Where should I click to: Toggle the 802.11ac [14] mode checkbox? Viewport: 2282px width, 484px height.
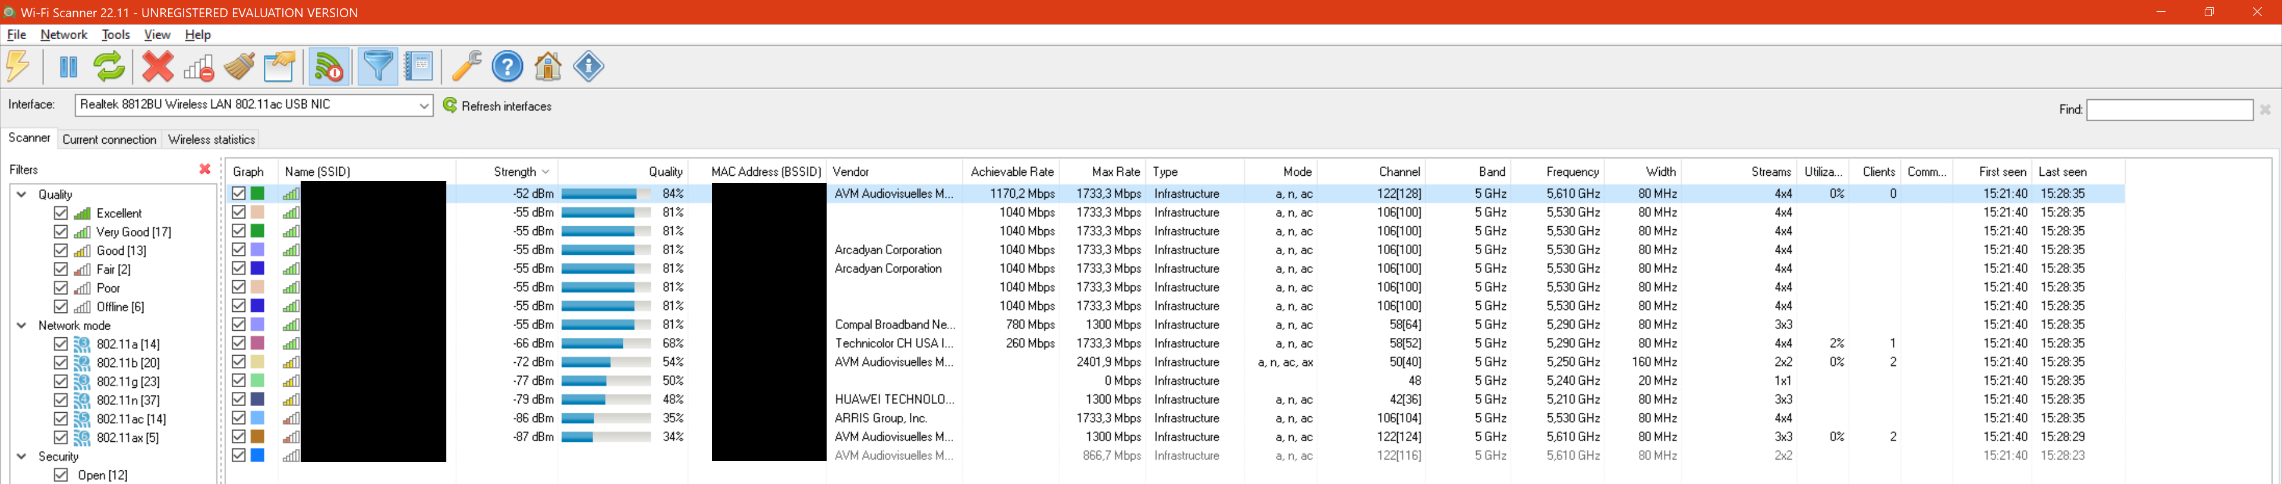(x=61, y=419)
